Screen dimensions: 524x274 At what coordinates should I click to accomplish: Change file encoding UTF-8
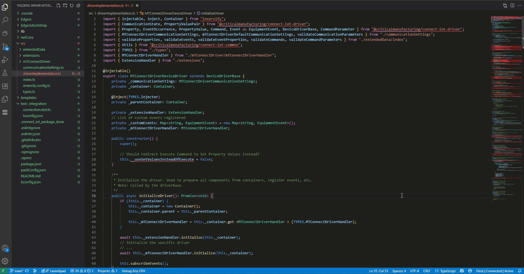(414, 271)
